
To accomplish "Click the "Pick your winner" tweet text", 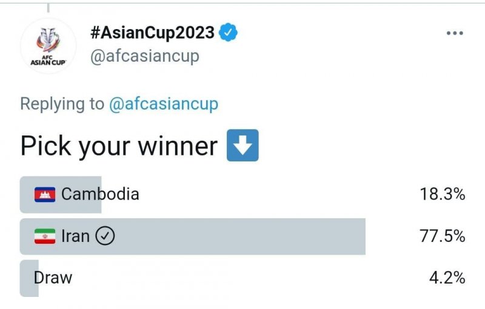I will (119, 146).
